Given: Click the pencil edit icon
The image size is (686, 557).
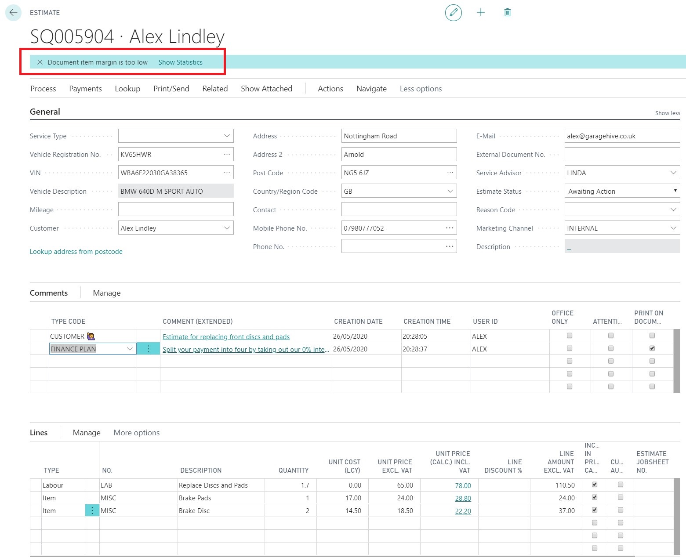Looking at the screenshot, I should [453, 13].
